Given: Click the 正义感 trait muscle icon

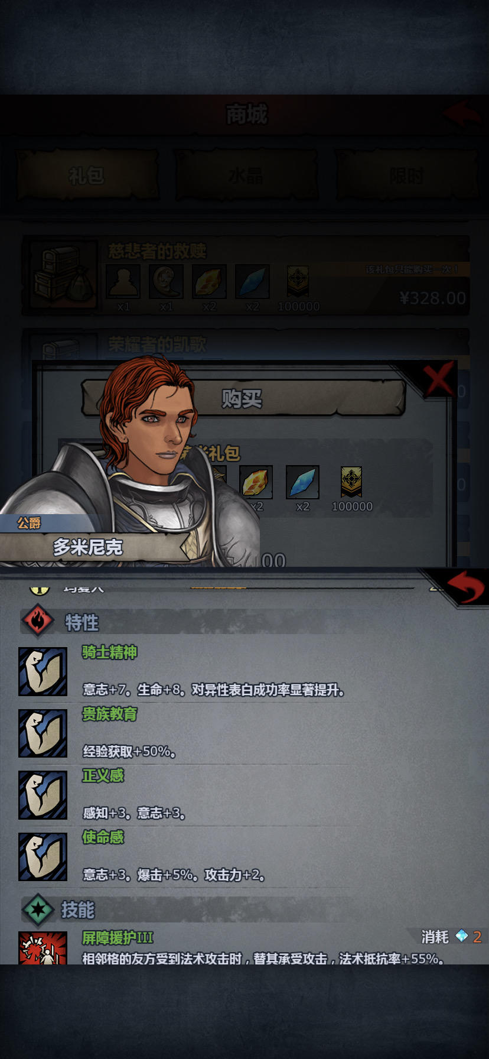Looking at the screenshot, I should tap(43, 795).
